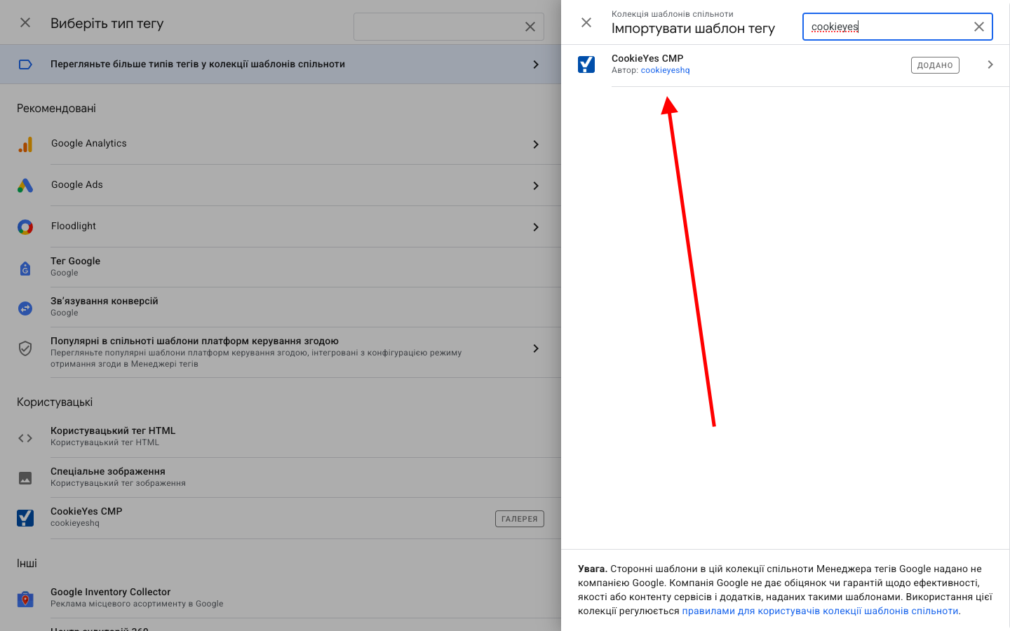This screenshot has height=631, width=1010.
Task: Click the community gallery tag icon
Action: pyautogui.click(x=25, y=65)
